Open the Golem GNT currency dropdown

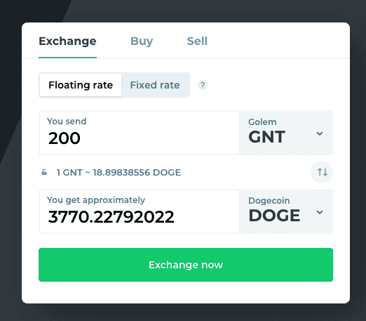click(285, 133)
